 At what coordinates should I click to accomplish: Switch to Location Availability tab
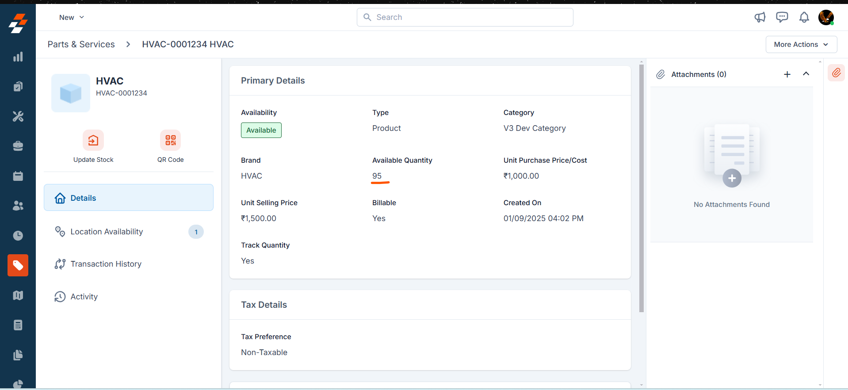pos(107,232)
